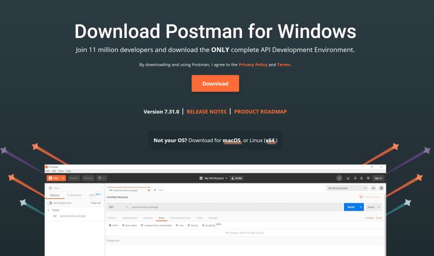Select the none body radio button
Viewport: 434px width, 256px height.
pyautogui.click(x=110, y=225)
